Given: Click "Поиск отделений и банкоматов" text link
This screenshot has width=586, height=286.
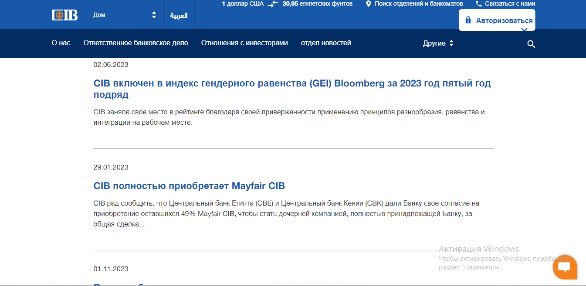Looking at the screenshot, I should coord(419,4).
